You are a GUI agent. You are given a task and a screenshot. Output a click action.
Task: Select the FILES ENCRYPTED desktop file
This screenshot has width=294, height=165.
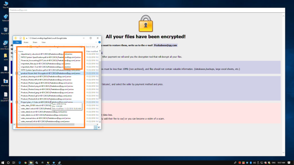tap(5, 97)
